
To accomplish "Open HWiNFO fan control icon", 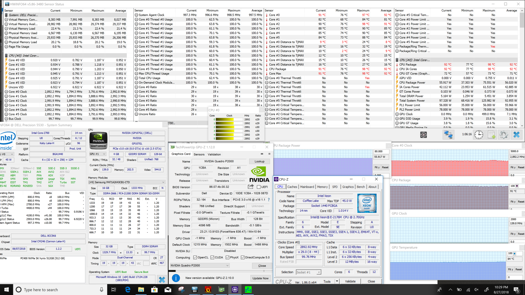I will pos(424,135).
